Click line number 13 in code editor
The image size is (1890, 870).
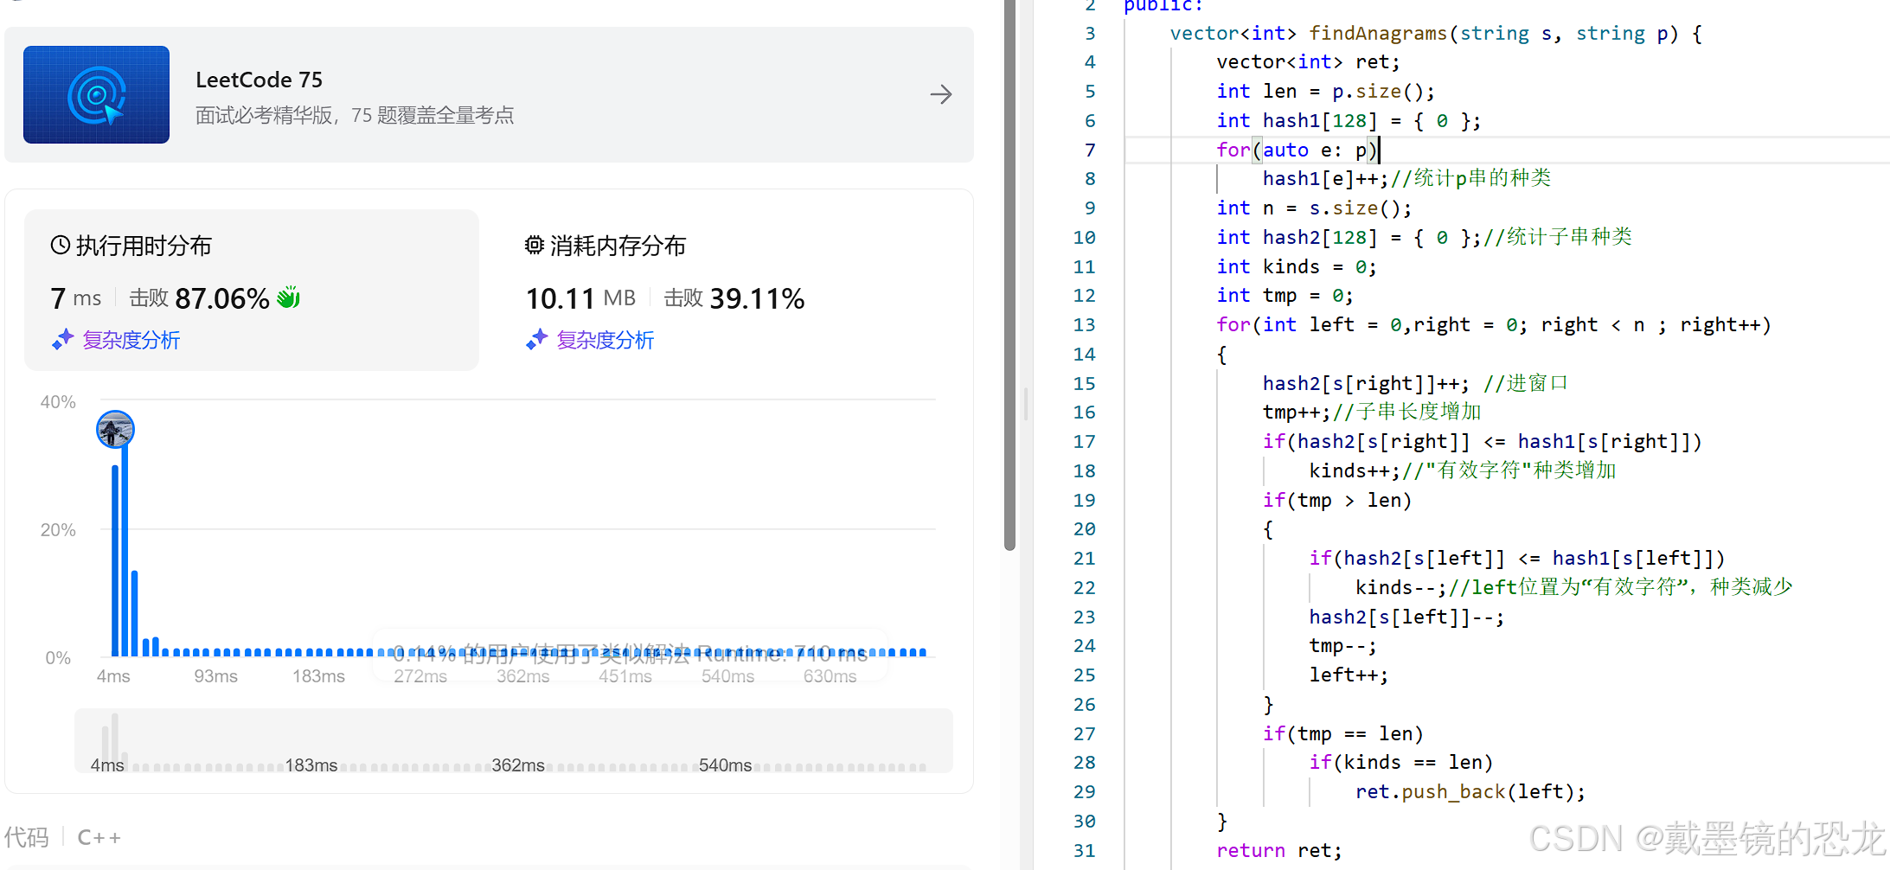coord(1084,324)
